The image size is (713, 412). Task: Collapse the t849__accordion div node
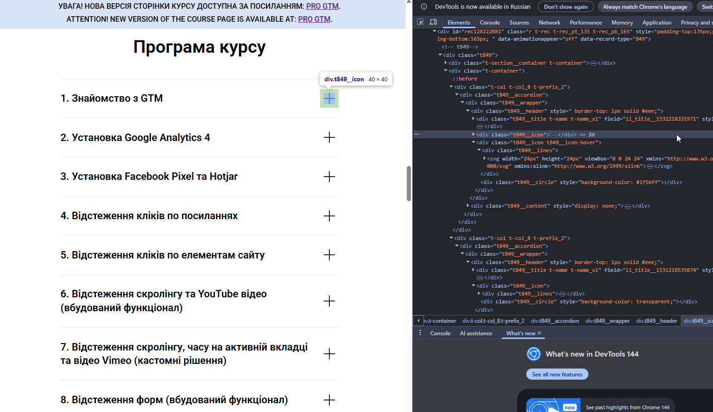[457, 95]
